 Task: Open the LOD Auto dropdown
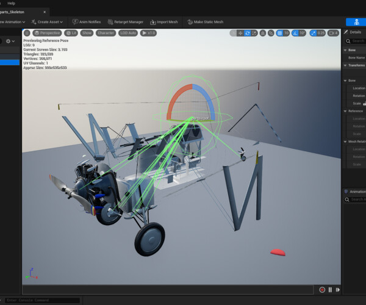[x=128, y=33]
